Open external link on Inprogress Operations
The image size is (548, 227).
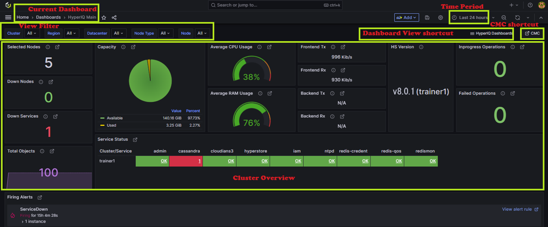pyautogui.click(x=522, y=47)
